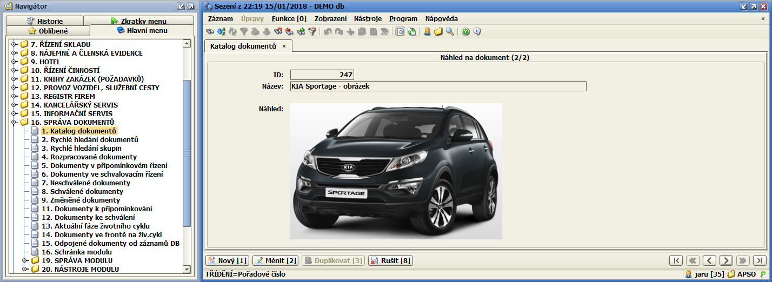
Task: Switch to the Zkratky menu tab
Action: pyautogui.click(x=138, y=21)
